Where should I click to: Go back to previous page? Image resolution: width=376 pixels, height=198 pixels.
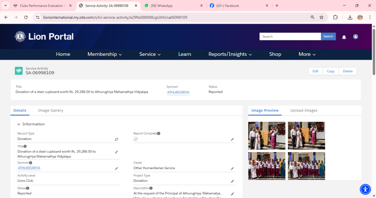(x=6, y=17)
